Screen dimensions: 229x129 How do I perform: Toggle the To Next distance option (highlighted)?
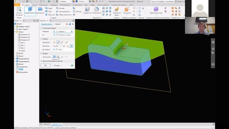click(x=72, y=46)
